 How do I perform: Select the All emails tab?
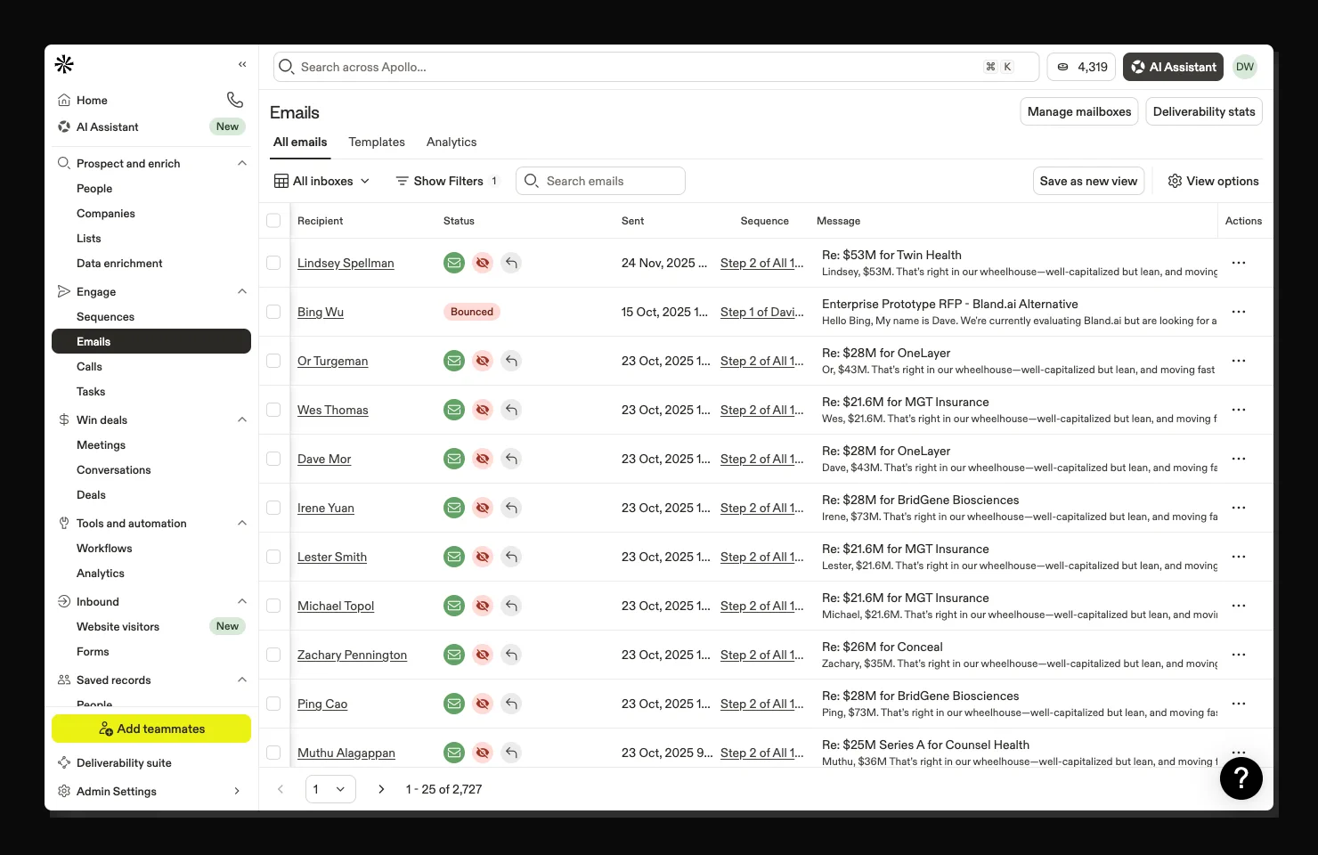click(300, 142)
